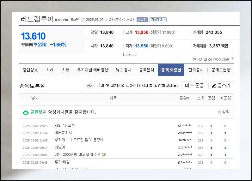Click the current price 13,610
This screenshot has height=181, width=252.
33,36
